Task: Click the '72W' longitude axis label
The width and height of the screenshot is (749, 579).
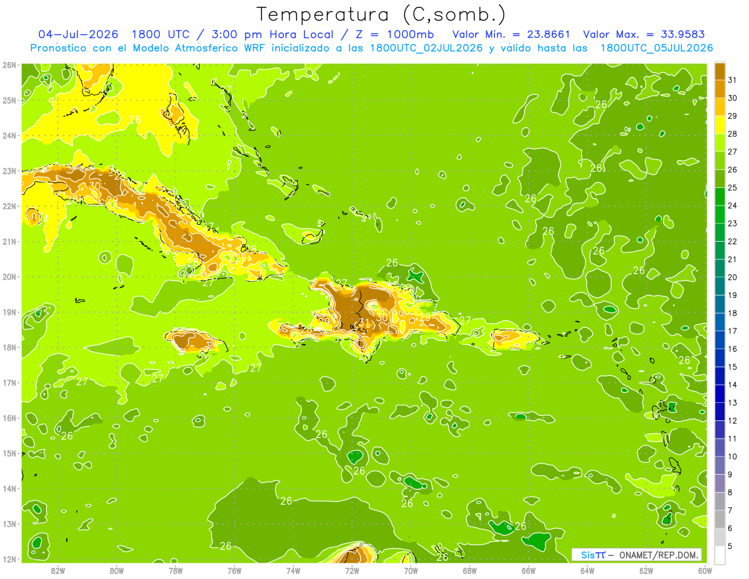Action: [352, 570]
